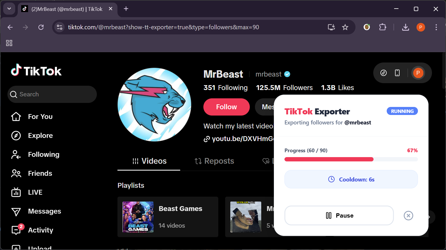
Task: Click the @mrbeast handle in exporter
Action: [x=358, y=122]
